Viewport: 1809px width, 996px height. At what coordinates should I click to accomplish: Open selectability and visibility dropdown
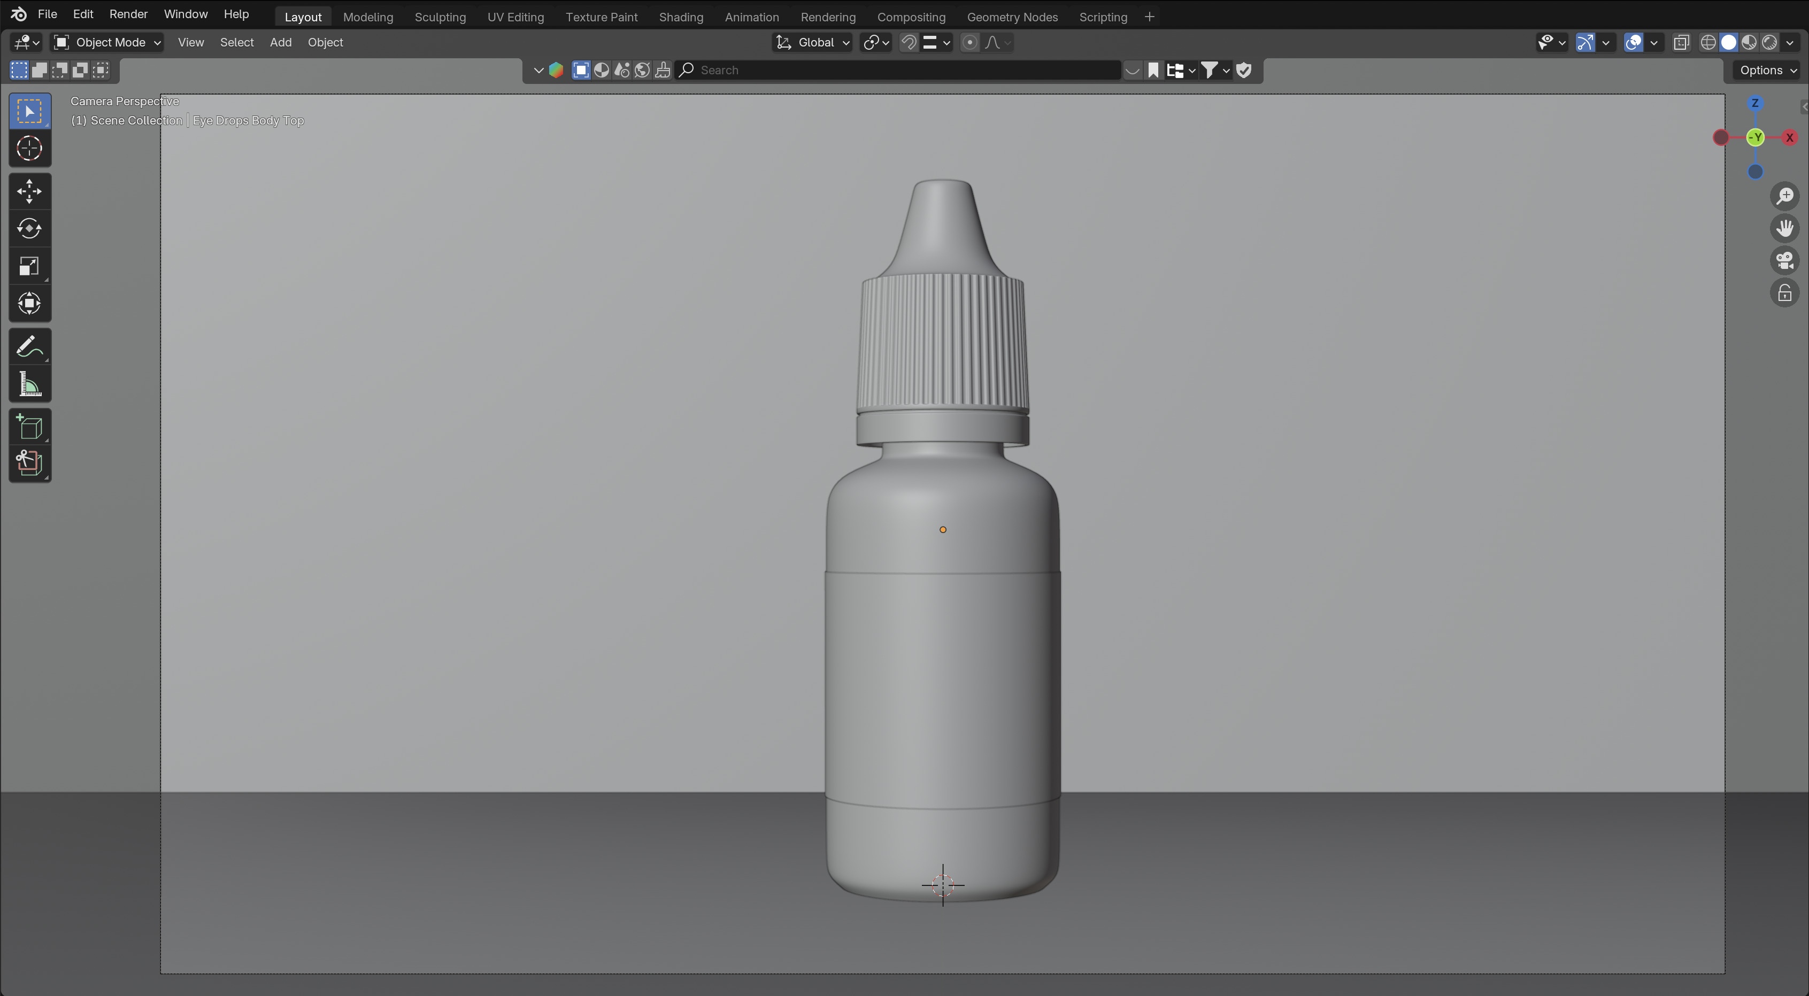1551,43
